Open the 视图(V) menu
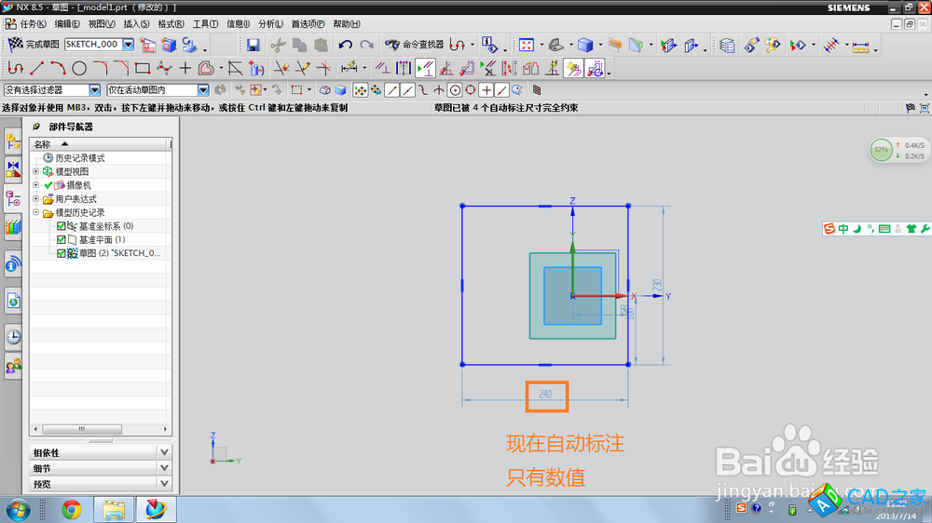 (102, 24)
